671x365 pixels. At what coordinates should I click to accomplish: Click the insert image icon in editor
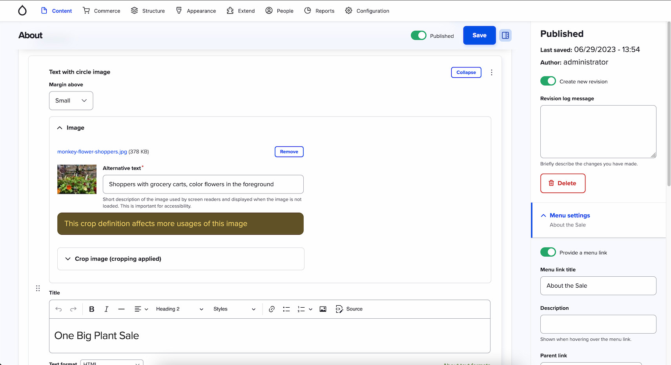click(323, 309)
